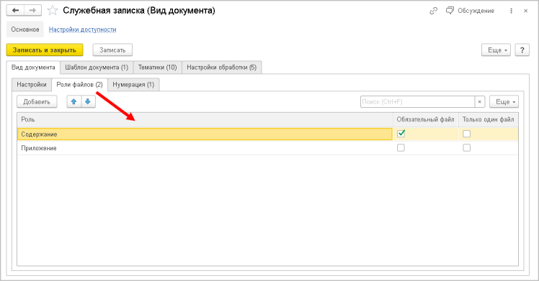Open the three-dot window menu

point(511,11)
